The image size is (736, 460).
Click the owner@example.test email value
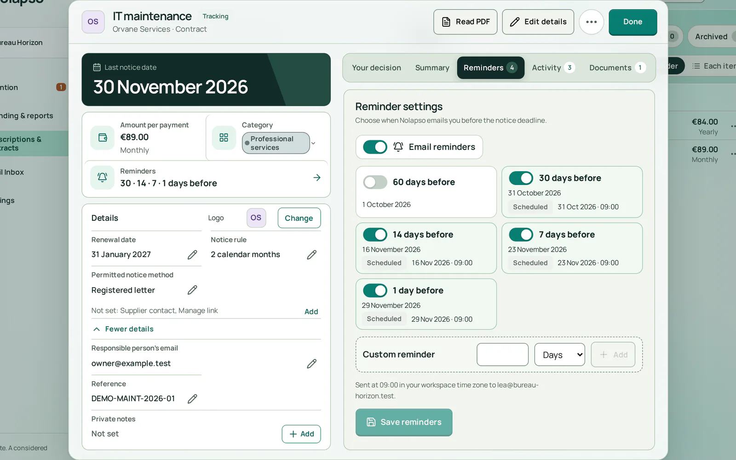point(131,363)
